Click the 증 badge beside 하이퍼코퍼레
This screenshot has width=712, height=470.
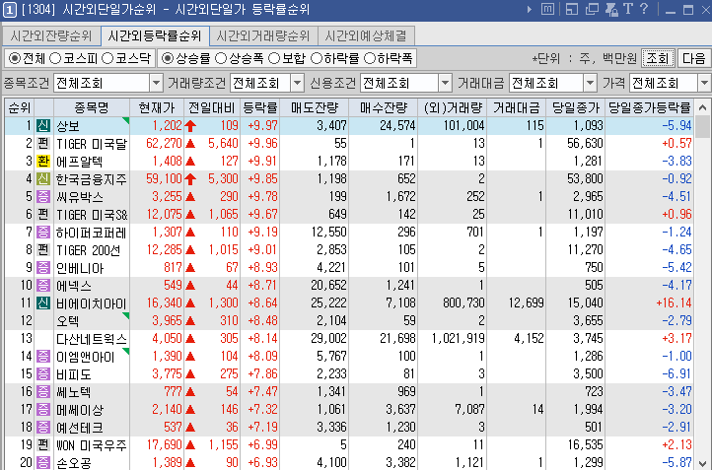click(x=43, y=232)
